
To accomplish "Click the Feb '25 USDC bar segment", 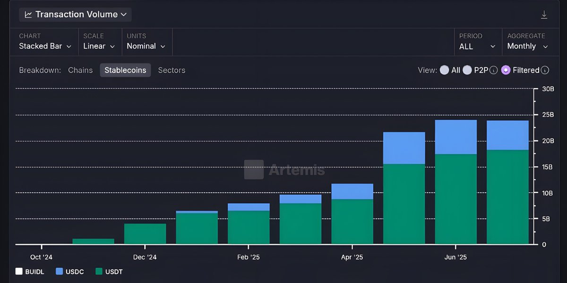I will point(249,207).
